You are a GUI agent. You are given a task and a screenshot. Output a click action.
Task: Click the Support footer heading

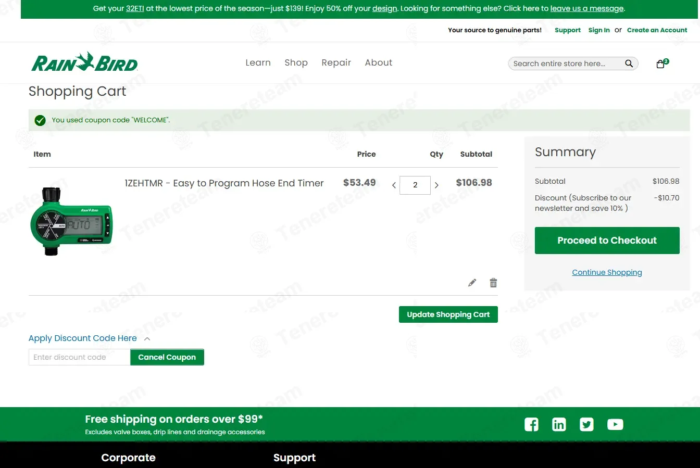pyautogui.click(x=294, y=458)
